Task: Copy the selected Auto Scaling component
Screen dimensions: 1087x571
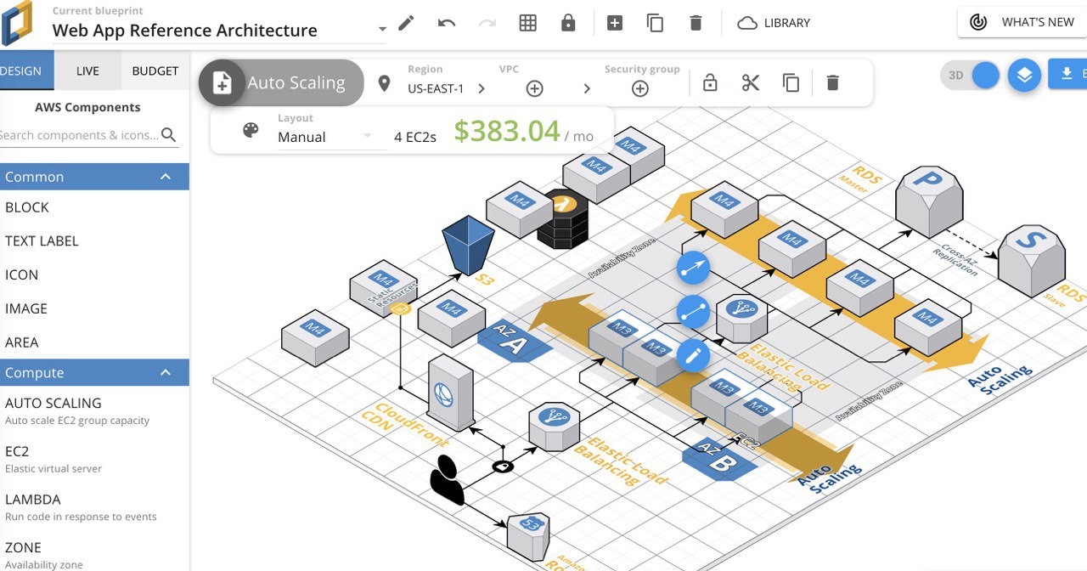Action: 791,82
